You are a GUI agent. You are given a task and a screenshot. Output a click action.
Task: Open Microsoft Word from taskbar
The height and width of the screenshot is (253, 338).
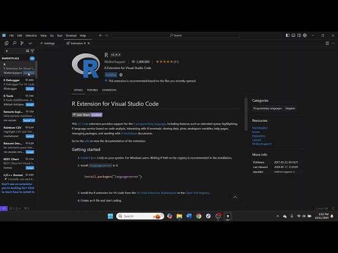[x=189, y=216]
